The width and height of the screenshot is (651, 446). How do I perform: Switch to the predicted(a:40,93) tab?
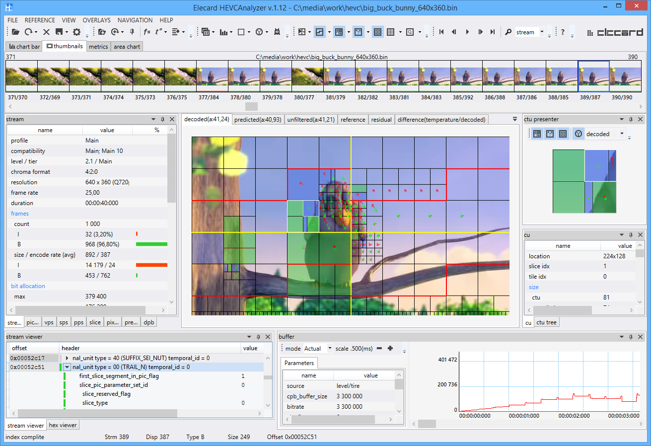click(x=258, y=119)
